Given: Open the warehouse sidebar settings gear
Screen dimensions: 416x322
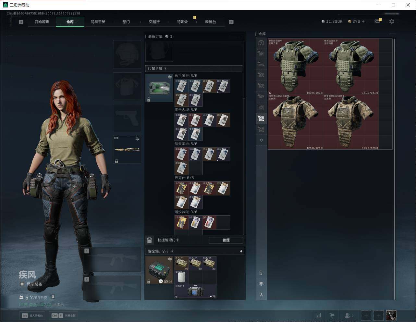Looking at the screenshot, I should point(261,140).
